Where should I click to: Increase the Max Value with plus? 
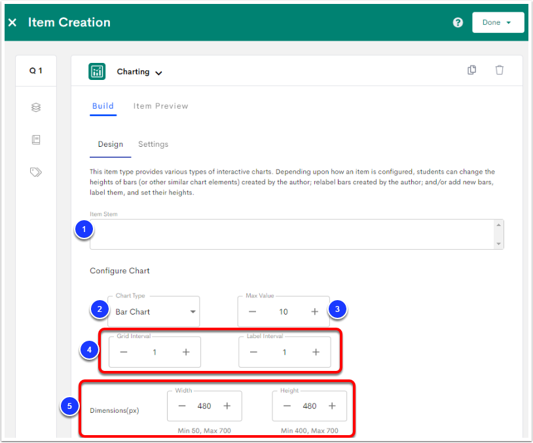pos(315,312)
